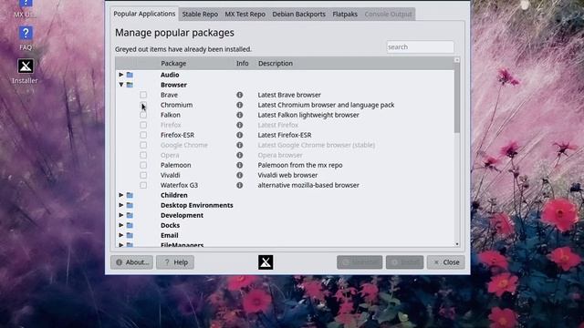Image resolution: width=584 pixels, height=328 pixels.
Task: Open info for Palemoon package
Action: [x=239, y=165]
